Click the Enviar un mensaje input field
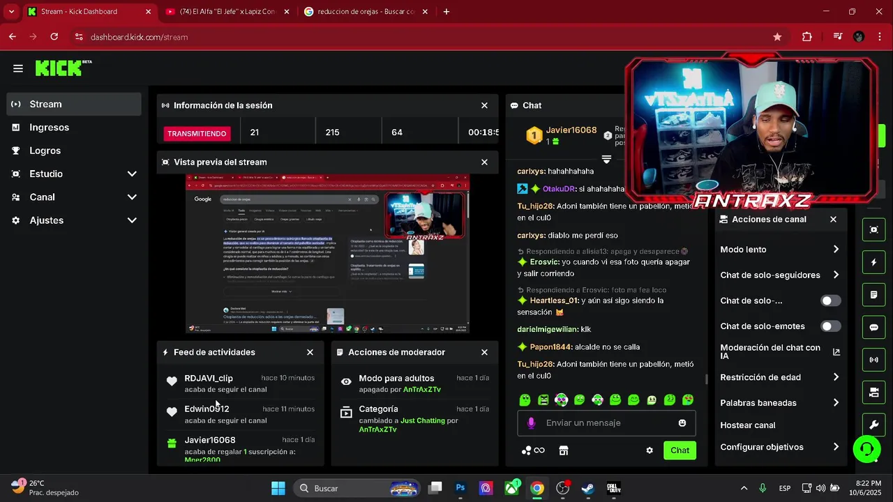This screenshot has width=893, height=502. point(605,423)
